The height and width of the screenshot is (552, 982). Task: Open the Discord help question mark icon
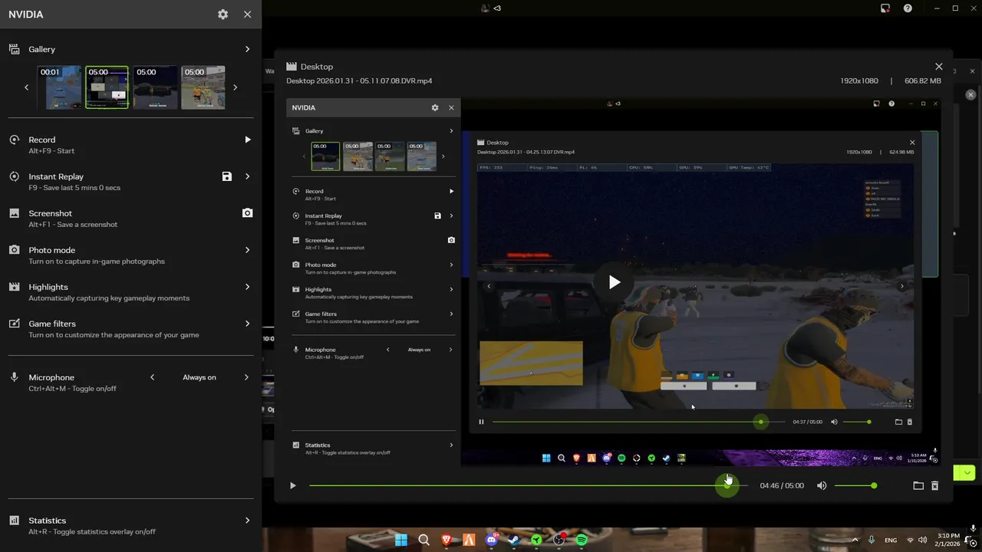point(908,8)
